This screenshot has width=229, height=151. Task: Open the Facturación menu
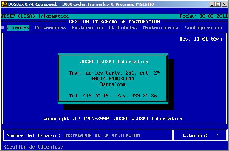87,28
